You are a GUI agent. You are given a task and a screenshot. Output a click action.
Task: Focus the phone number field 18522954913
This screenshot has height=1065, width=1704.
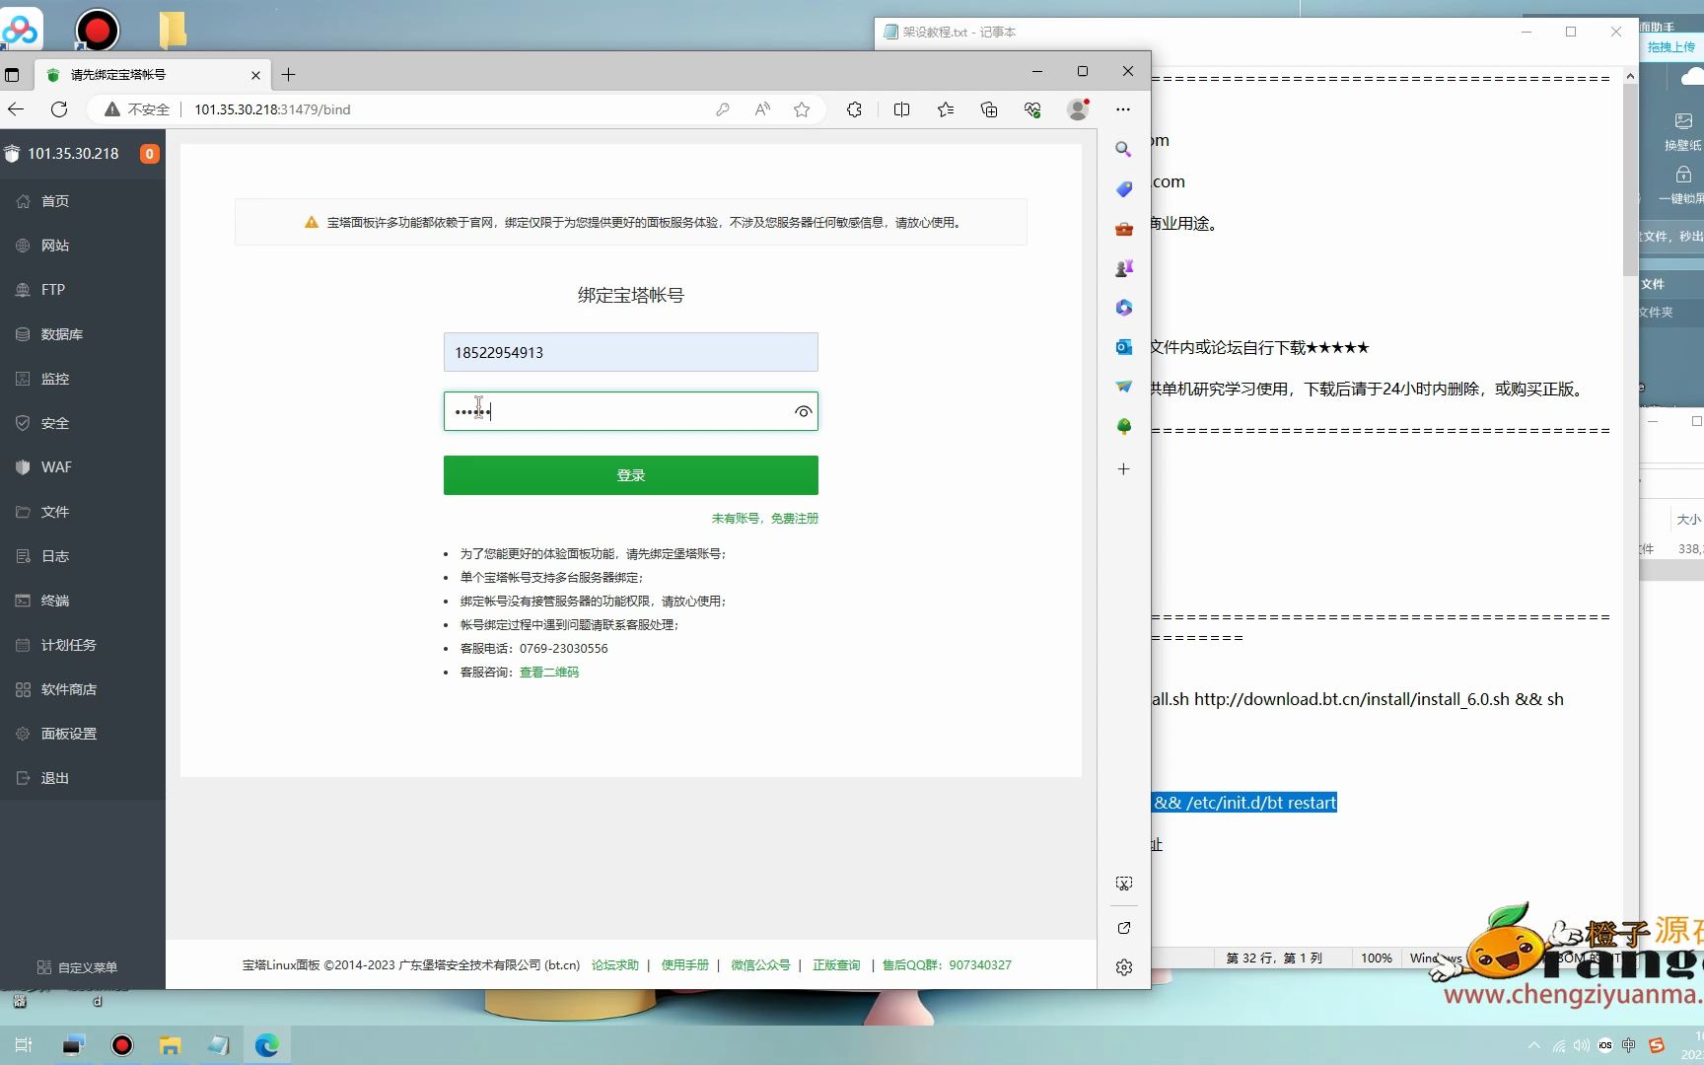(631, 352)
